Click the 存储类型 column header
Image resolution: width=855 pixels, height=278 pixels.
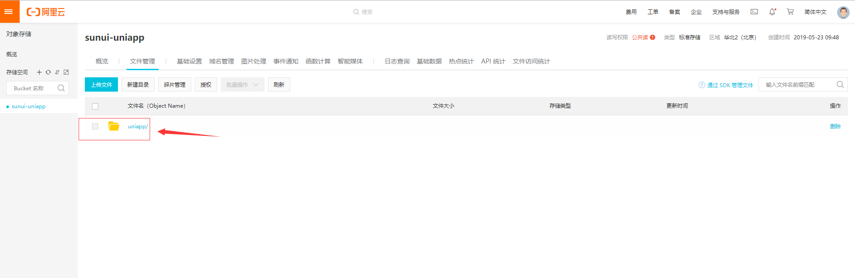click(x=560, y=106)
